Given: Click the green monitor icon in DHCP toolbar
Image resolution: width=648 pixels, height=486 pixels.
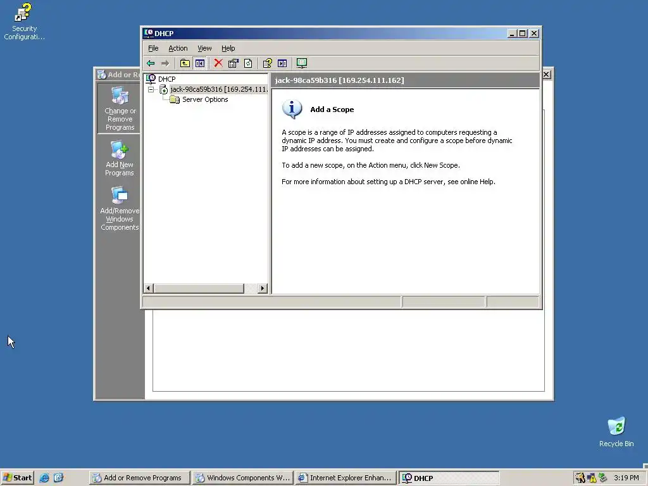Looking at the screenshot, I should coord(302,63).
